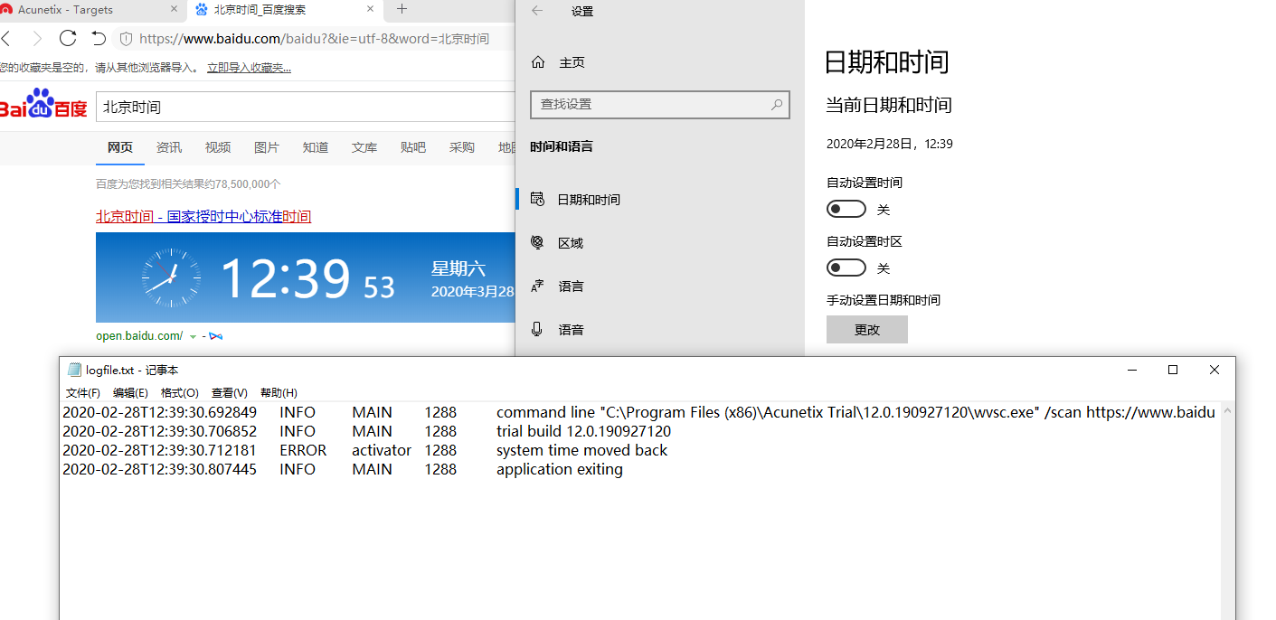Open the 北京时间 - 国家授时中心标准时间 result link

[203, 217]
